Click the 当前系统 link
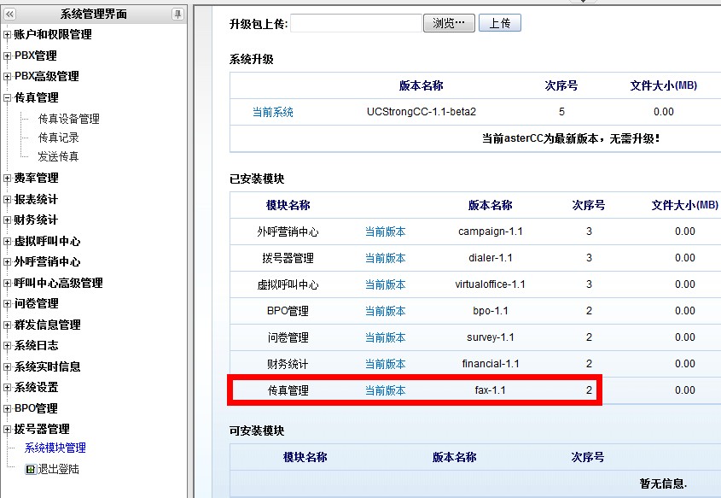 pyautogui.click(x=272, y=112)
